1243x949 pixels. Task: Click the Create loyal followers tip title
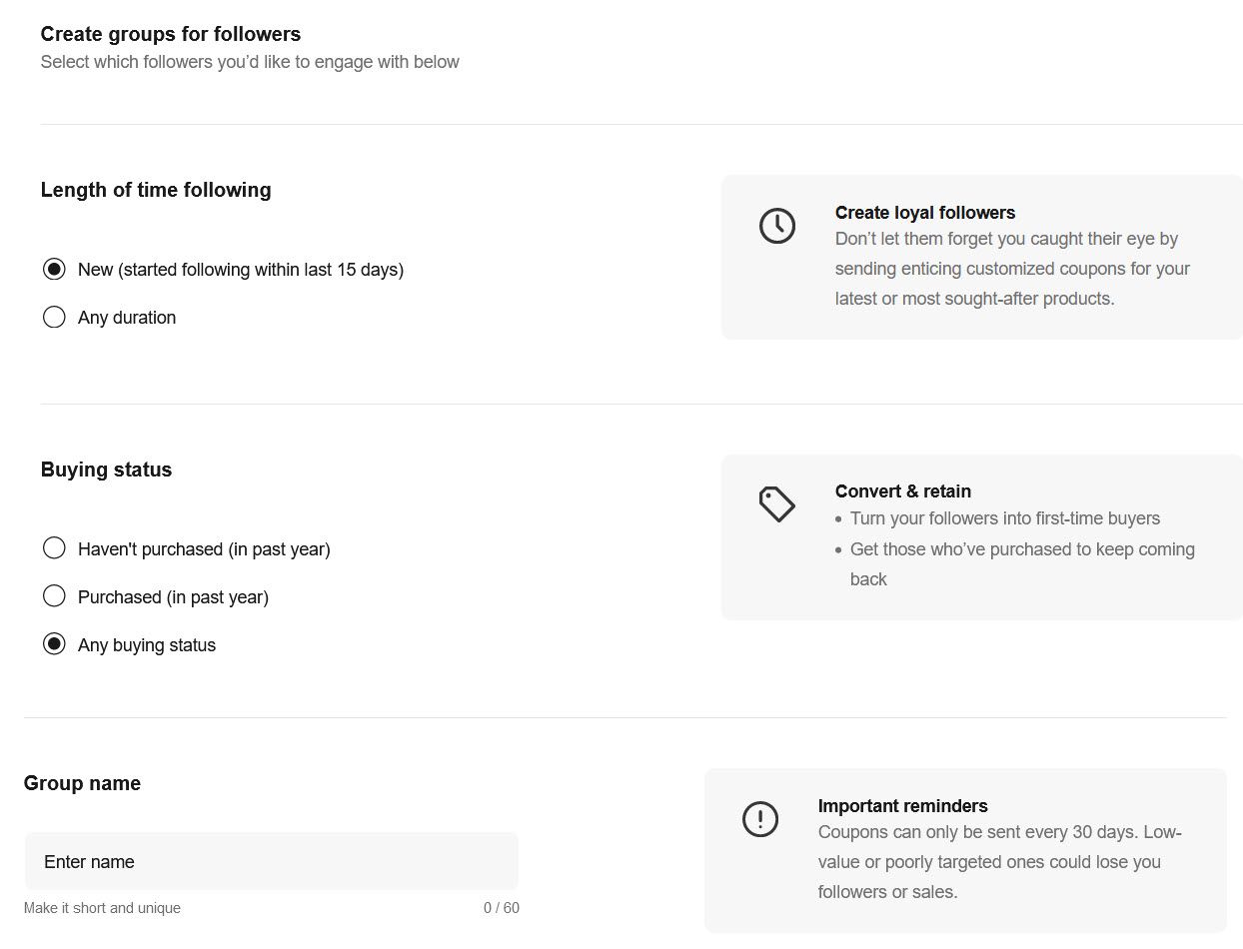[x=924, y=213]
